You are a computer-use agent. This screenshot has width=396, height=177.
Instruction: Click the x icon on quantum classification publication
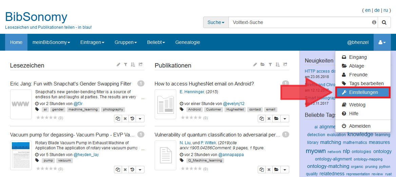pos(269,170)
